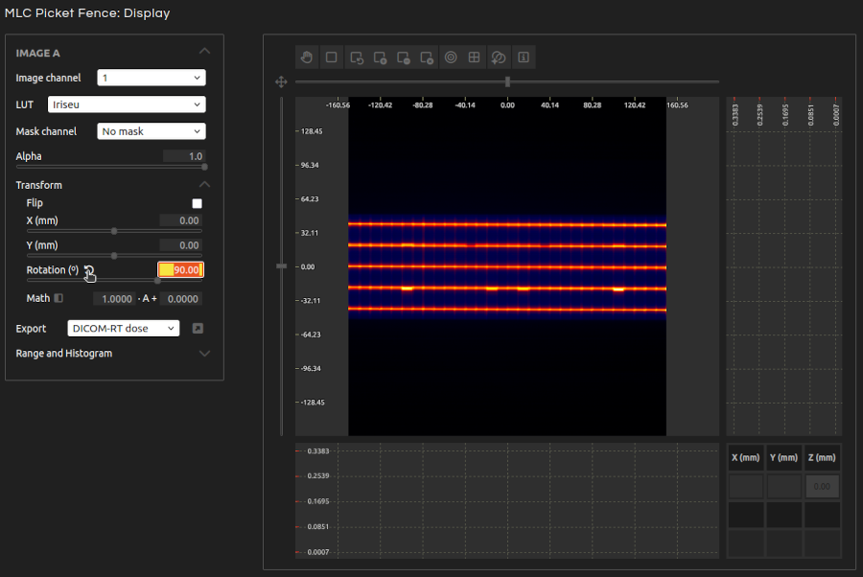This screenshot has height=577, width=863.
Task: Select the rectangle selection tool
Action: click(331, 58)
